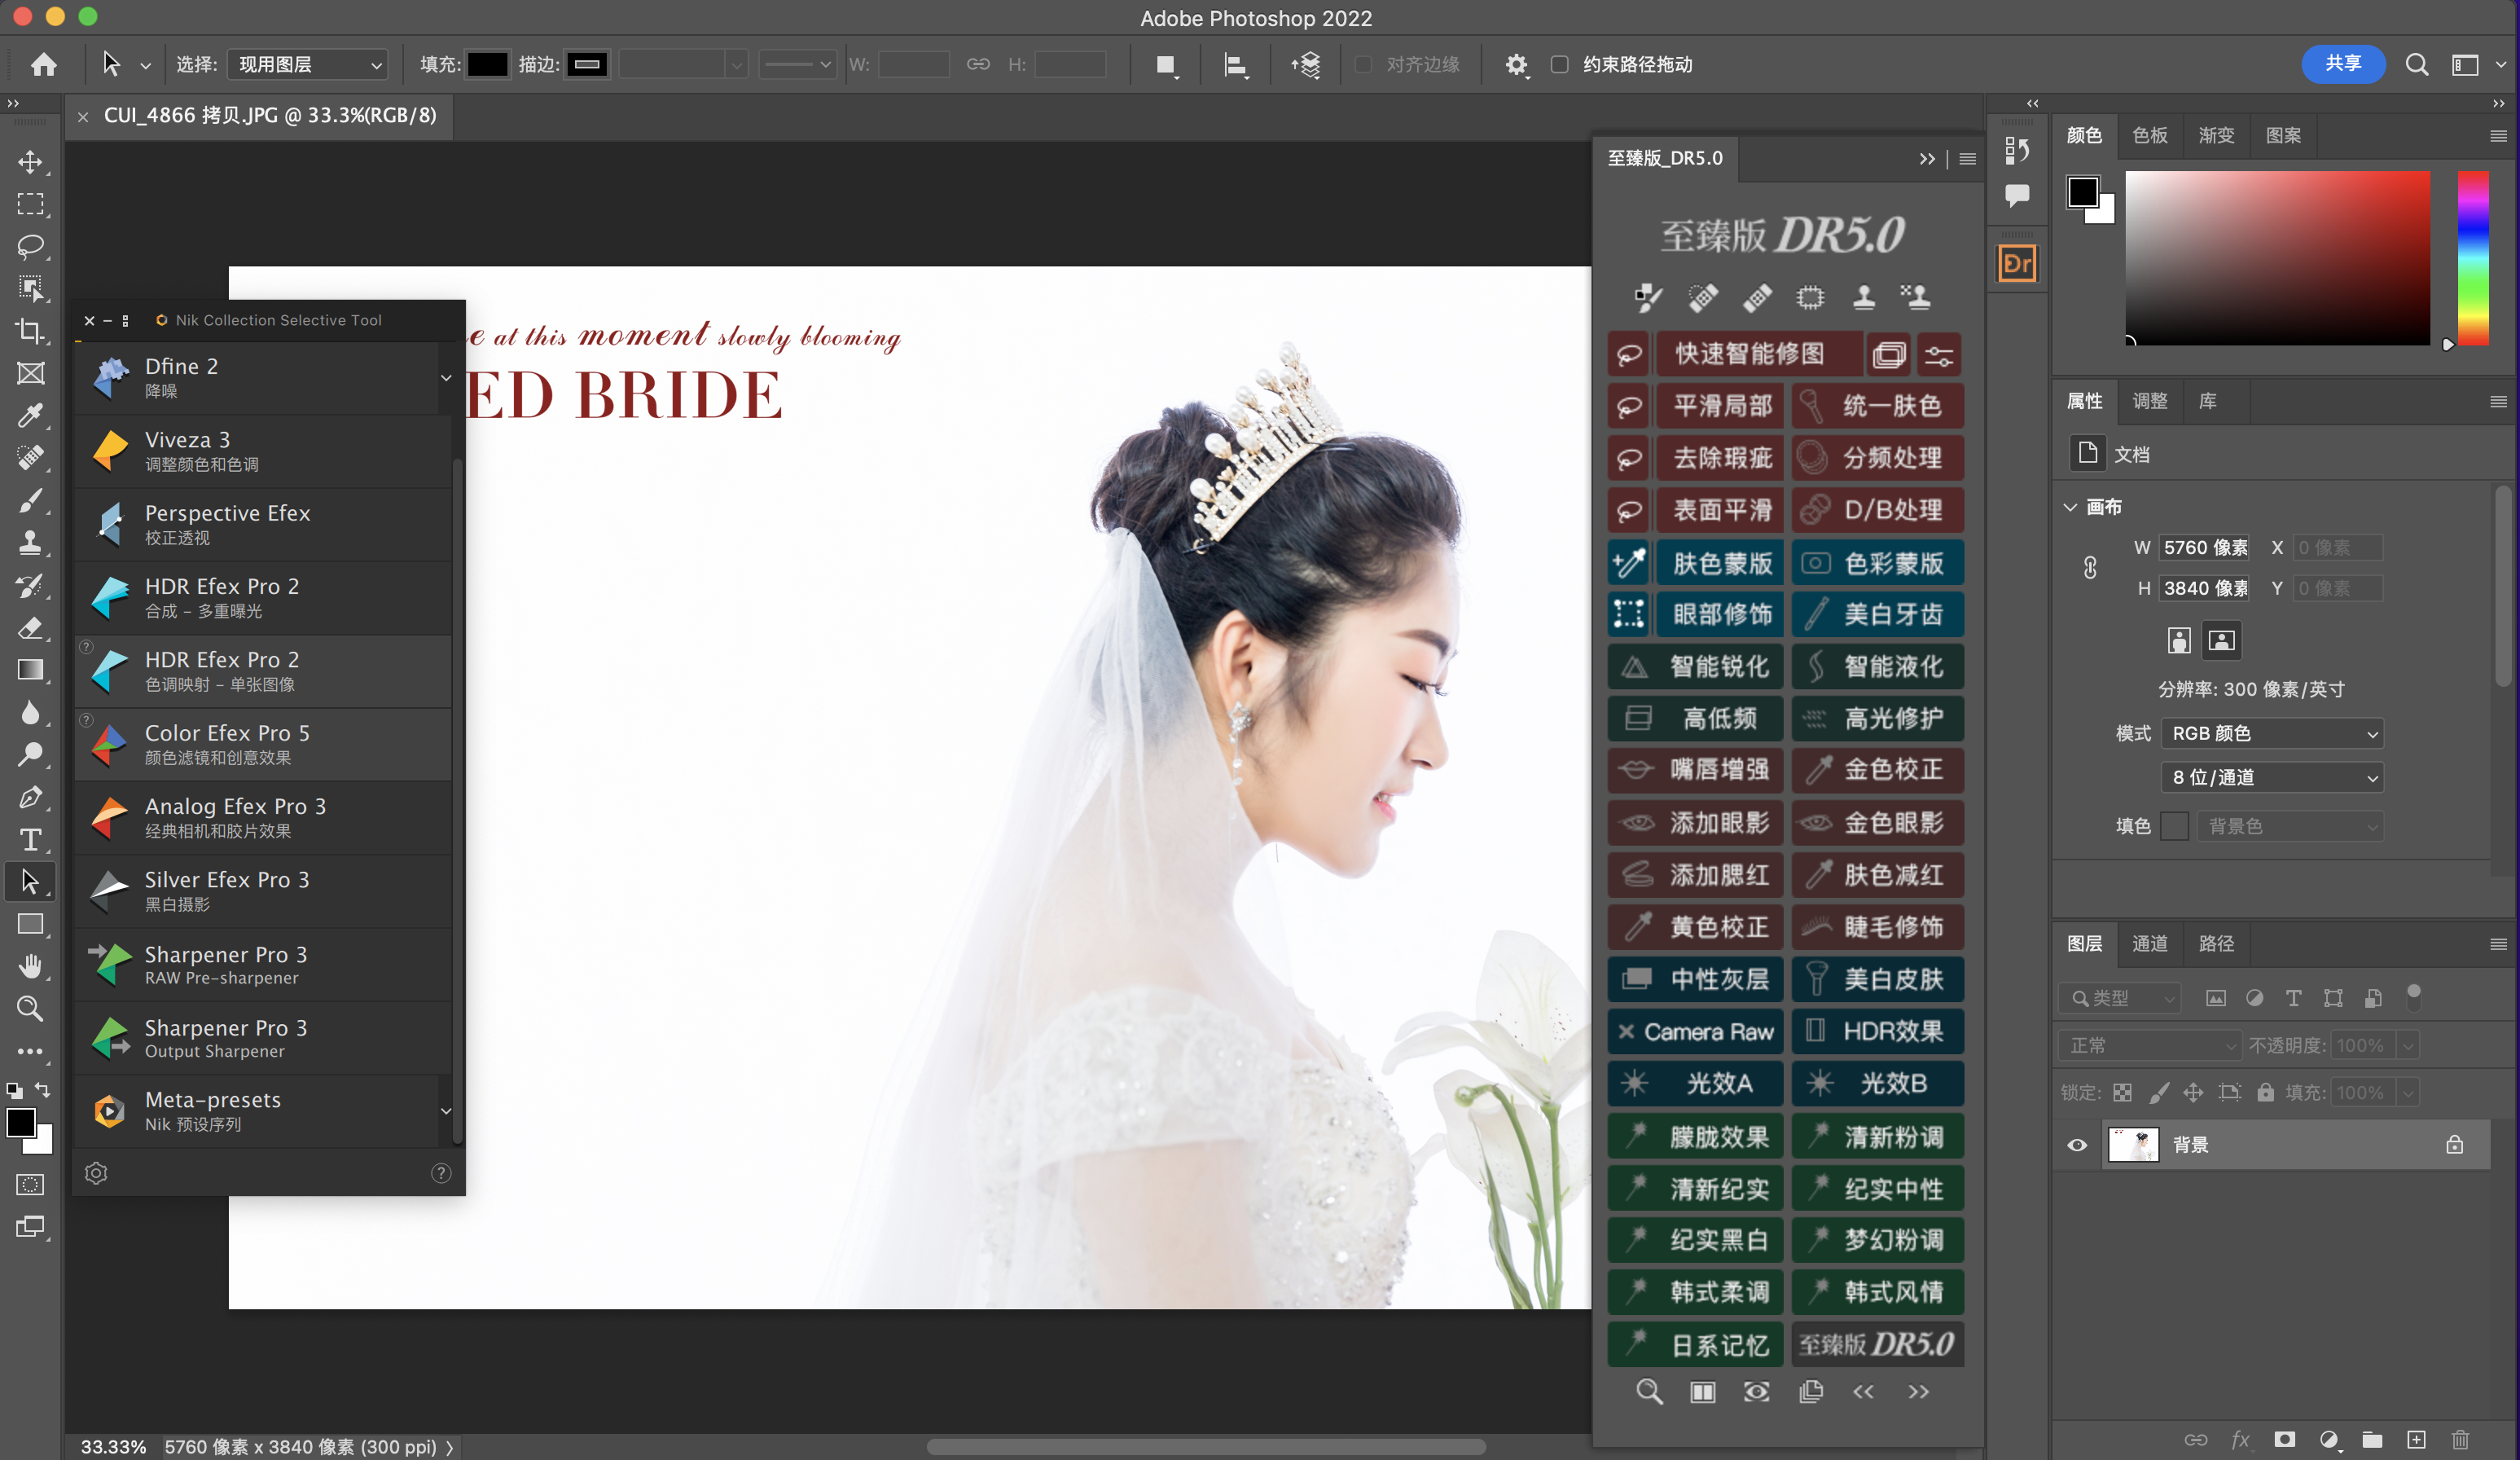Select the Lasso tool
This screenshot has width=2520, height=1460.
tap(30, 246)
